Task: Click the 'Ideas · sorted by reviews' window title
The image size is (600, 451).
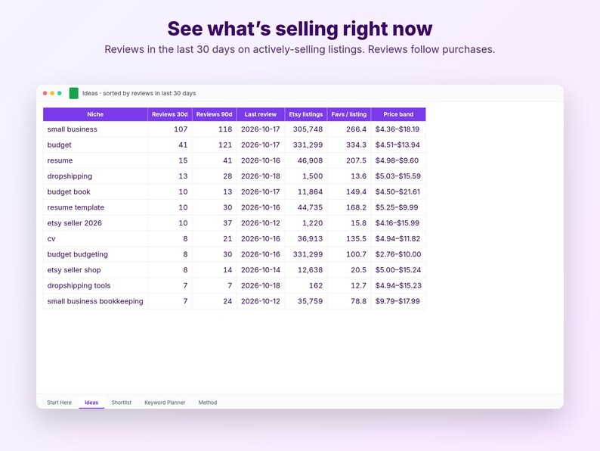Action: pyautogui.click(x=139, y=93)
